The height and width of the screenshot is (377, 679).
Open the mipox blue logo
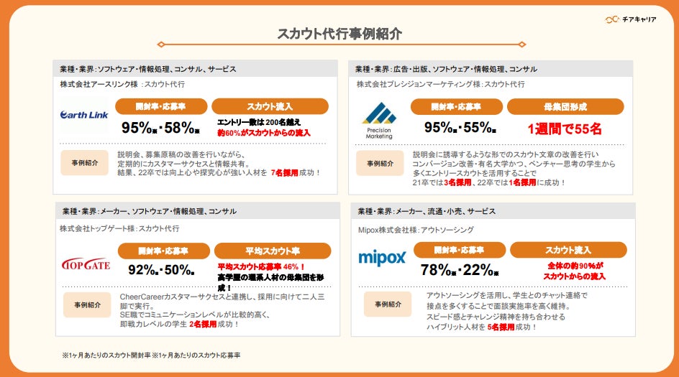[x=382, y=257]
